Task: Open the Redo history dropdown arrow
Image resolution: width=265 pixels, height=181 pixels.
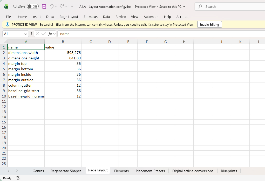Action: (66, 6)
